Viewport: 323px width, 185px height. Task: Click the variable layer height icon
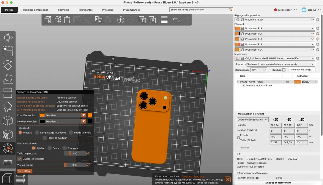pos(164,20)
